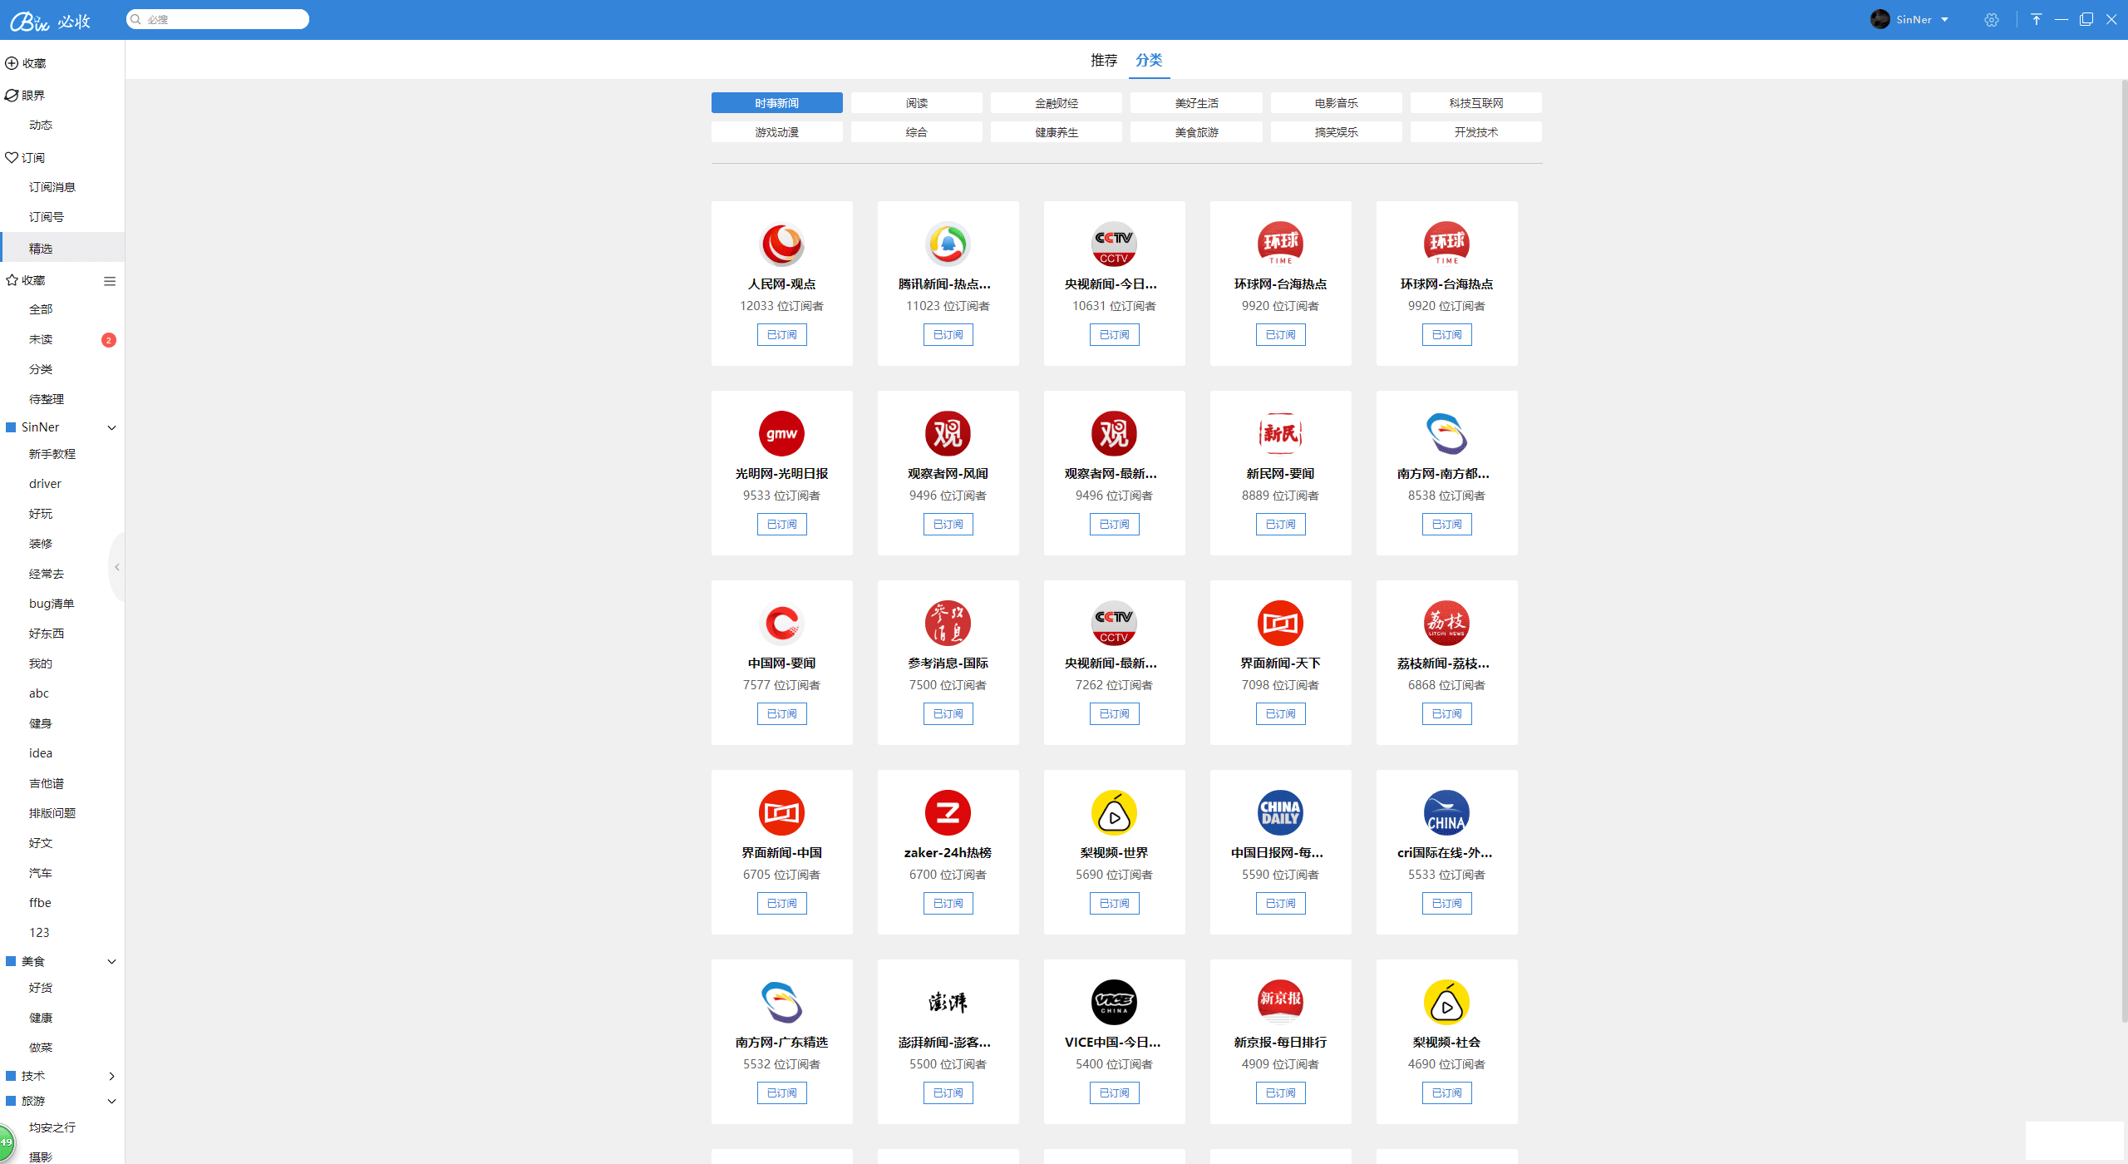
Task: Open the 澎湃新闻 icon
Action: 948,1002
